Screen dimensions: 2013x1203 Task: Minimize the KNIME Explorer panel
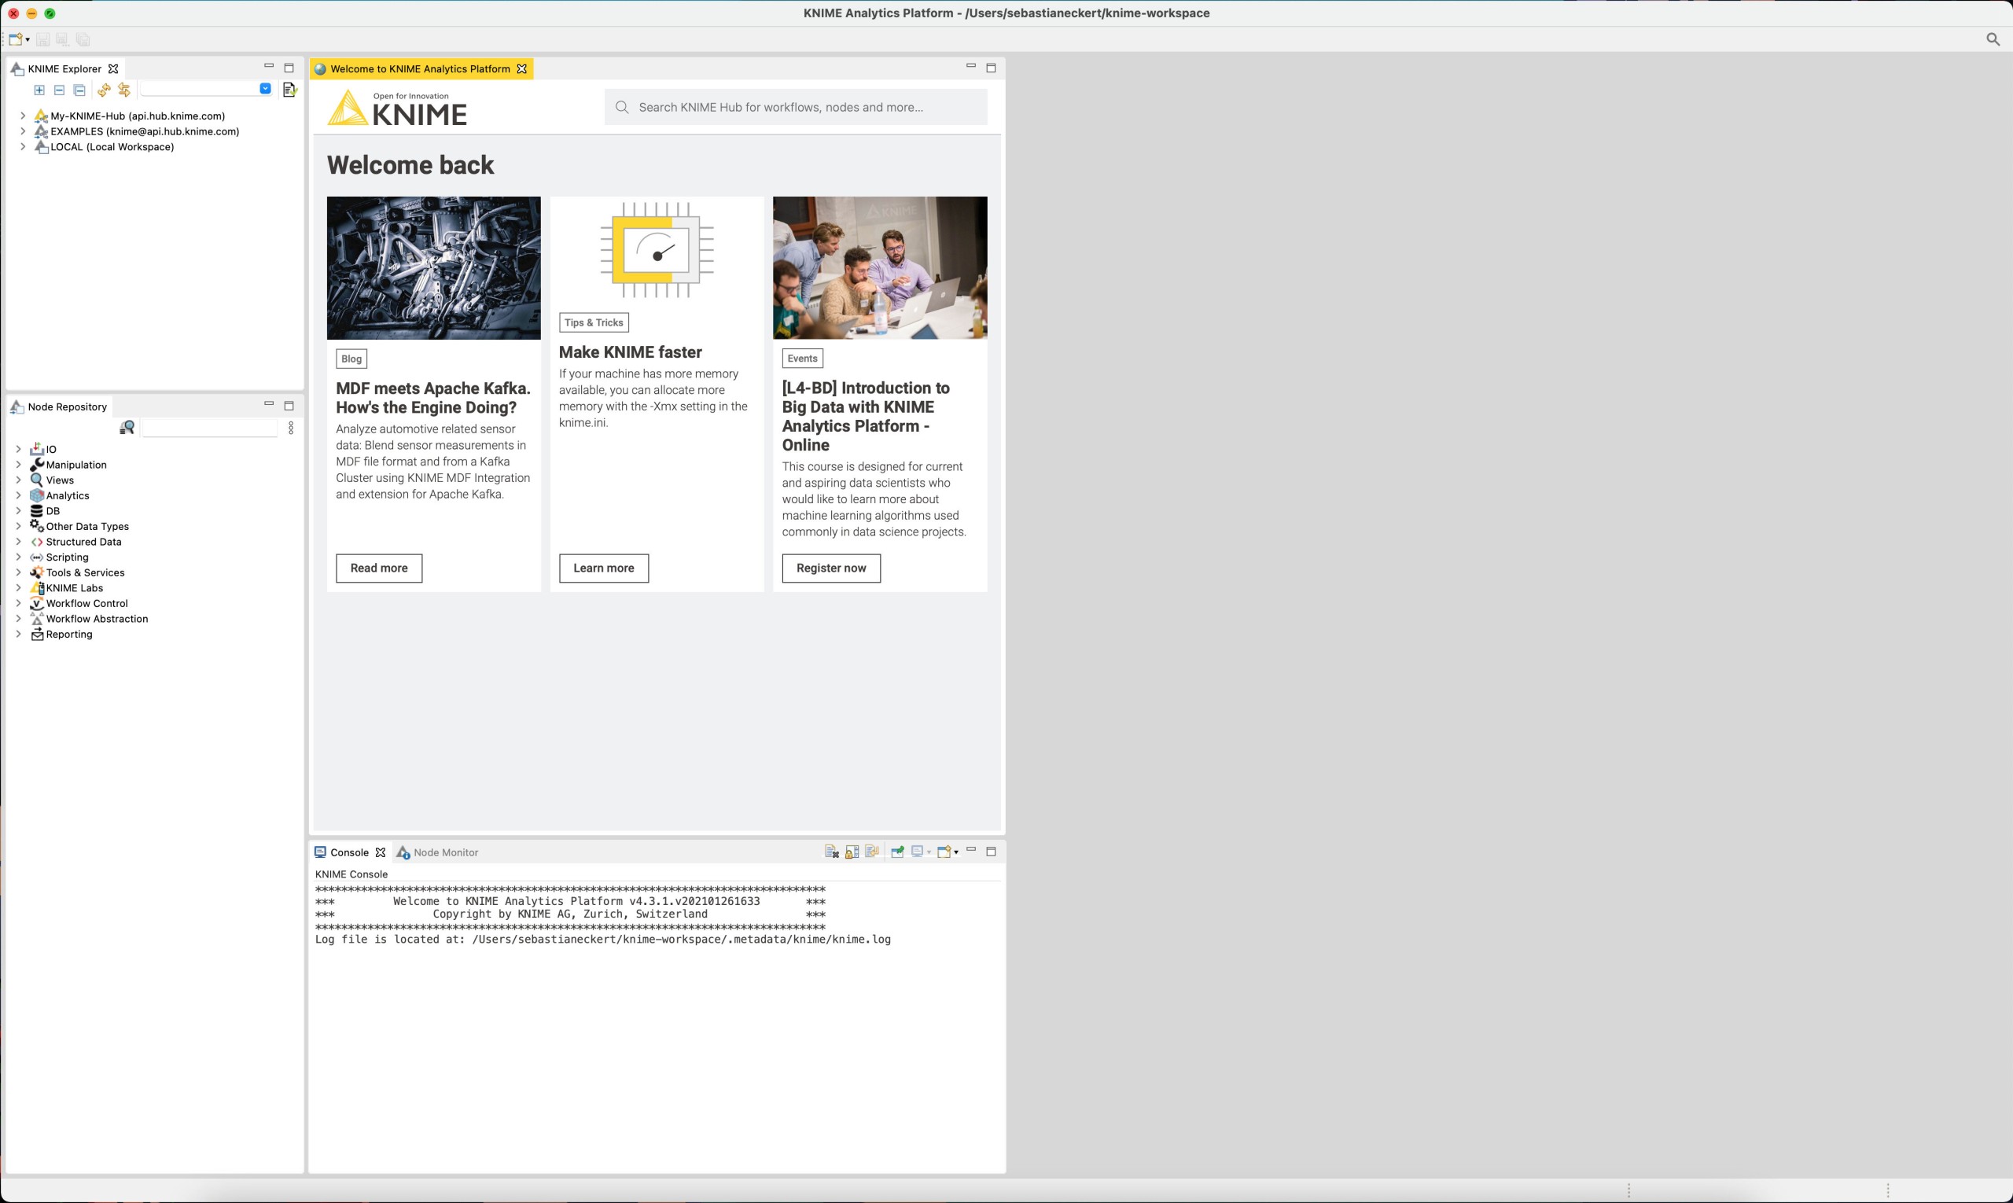point(269,66)
